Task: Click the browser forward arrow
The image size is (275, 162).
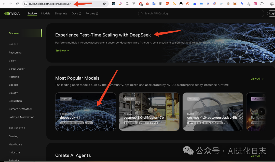Action: pos(10,4)
